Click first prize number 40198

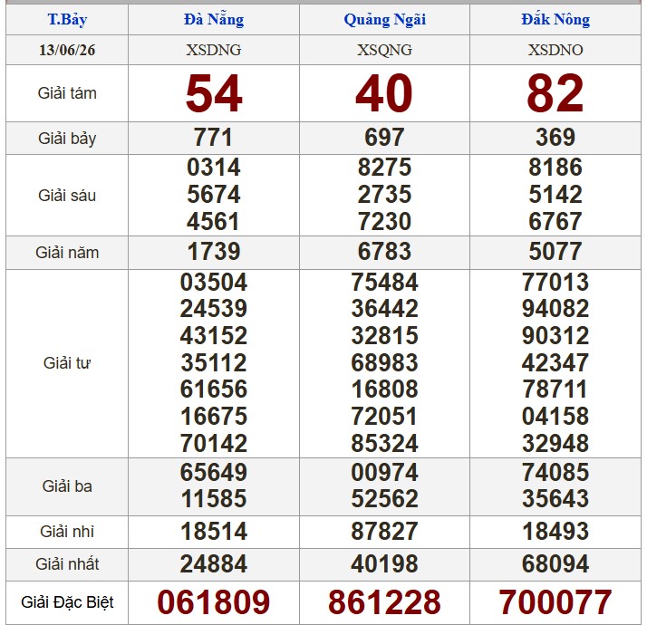click(x=384, y=564)
